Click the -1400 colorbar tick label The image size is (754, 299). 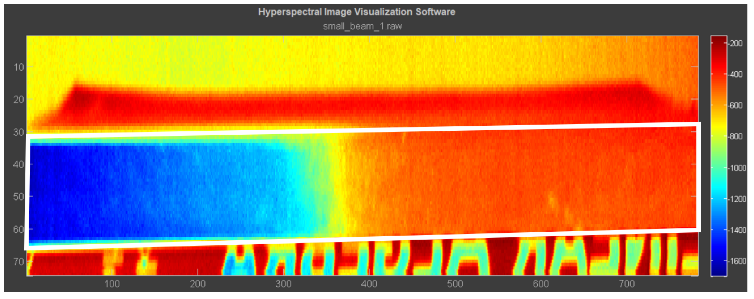pos(736,230)
